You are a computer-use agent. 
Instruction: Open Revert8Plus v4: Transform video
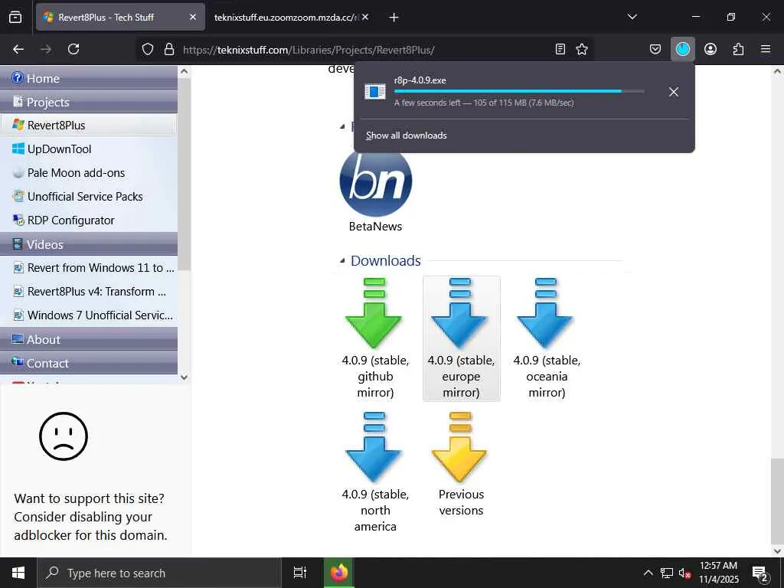click(89, 292)
